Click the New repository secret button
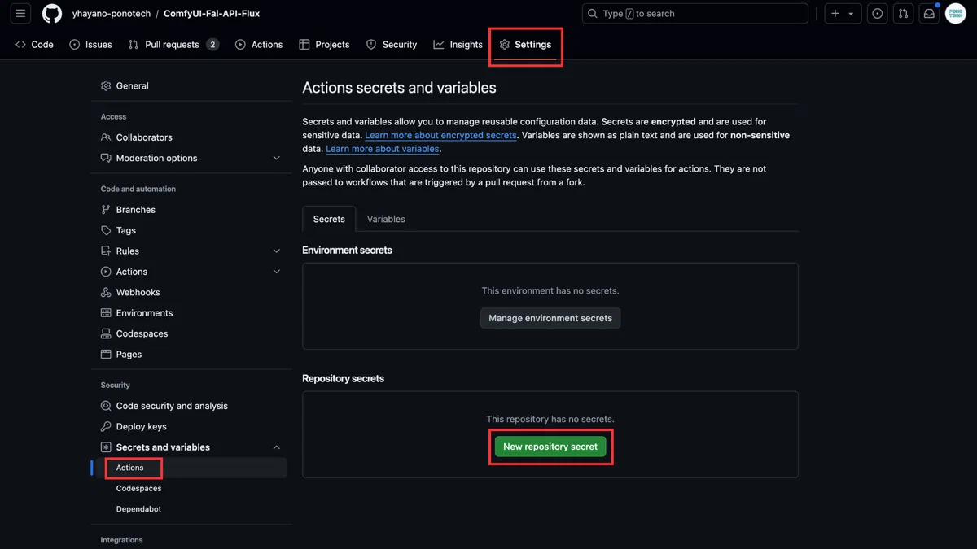 coord(550,447)
